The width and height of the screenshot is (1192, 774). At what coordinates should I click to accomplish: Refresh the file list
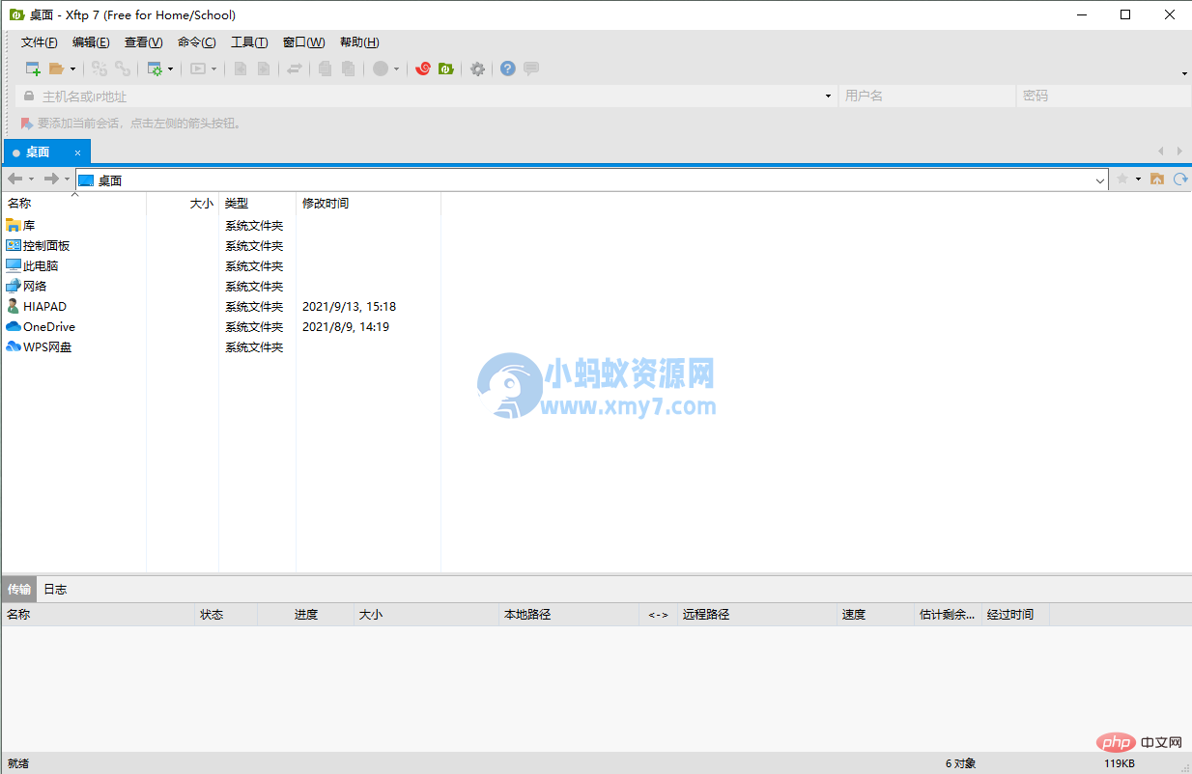1180,180
